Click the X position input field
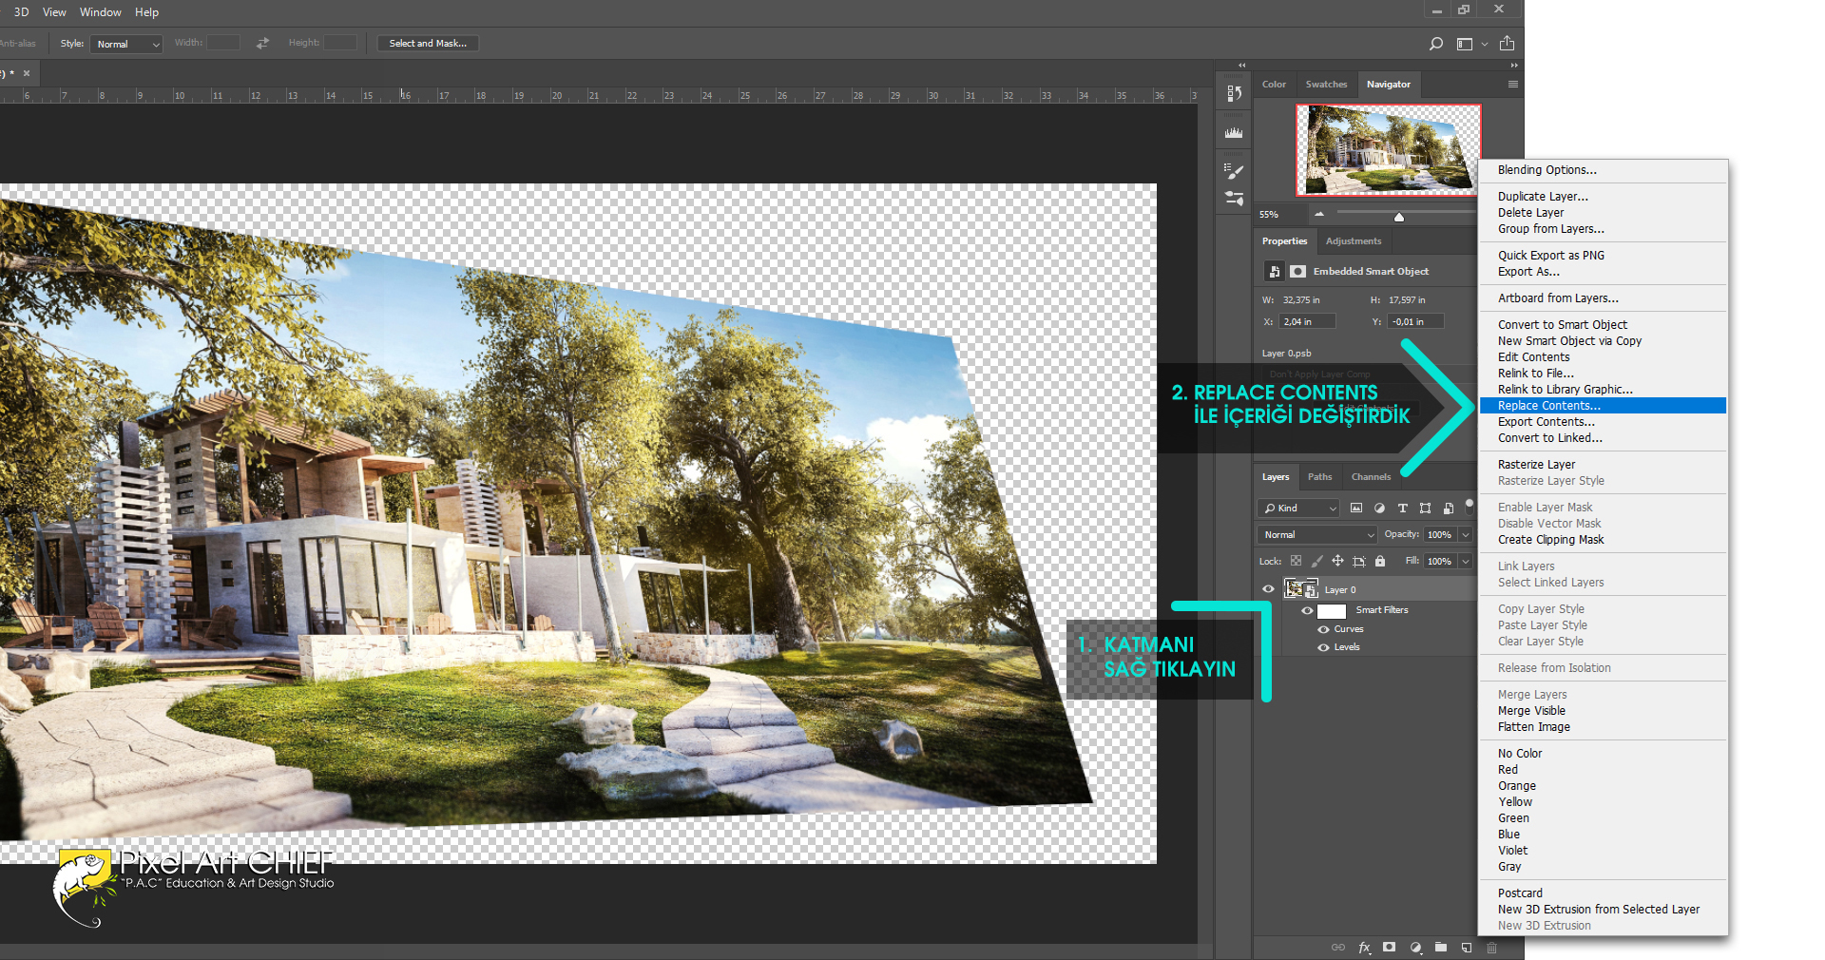 1307,322
